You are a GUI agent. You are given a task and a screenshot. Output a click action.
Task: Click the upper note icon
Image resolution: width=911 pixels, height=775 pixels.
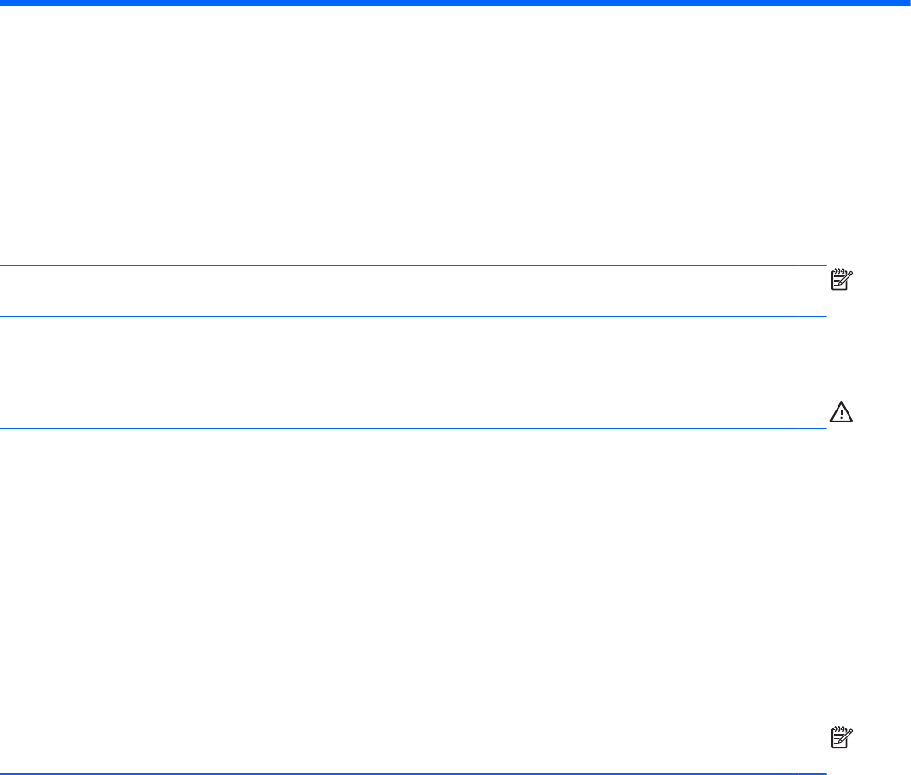pos(842,281)
